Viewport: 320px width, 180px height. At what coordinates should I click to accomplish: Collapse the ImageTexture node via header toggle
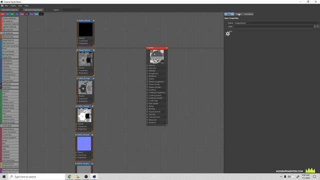(77, 50)
